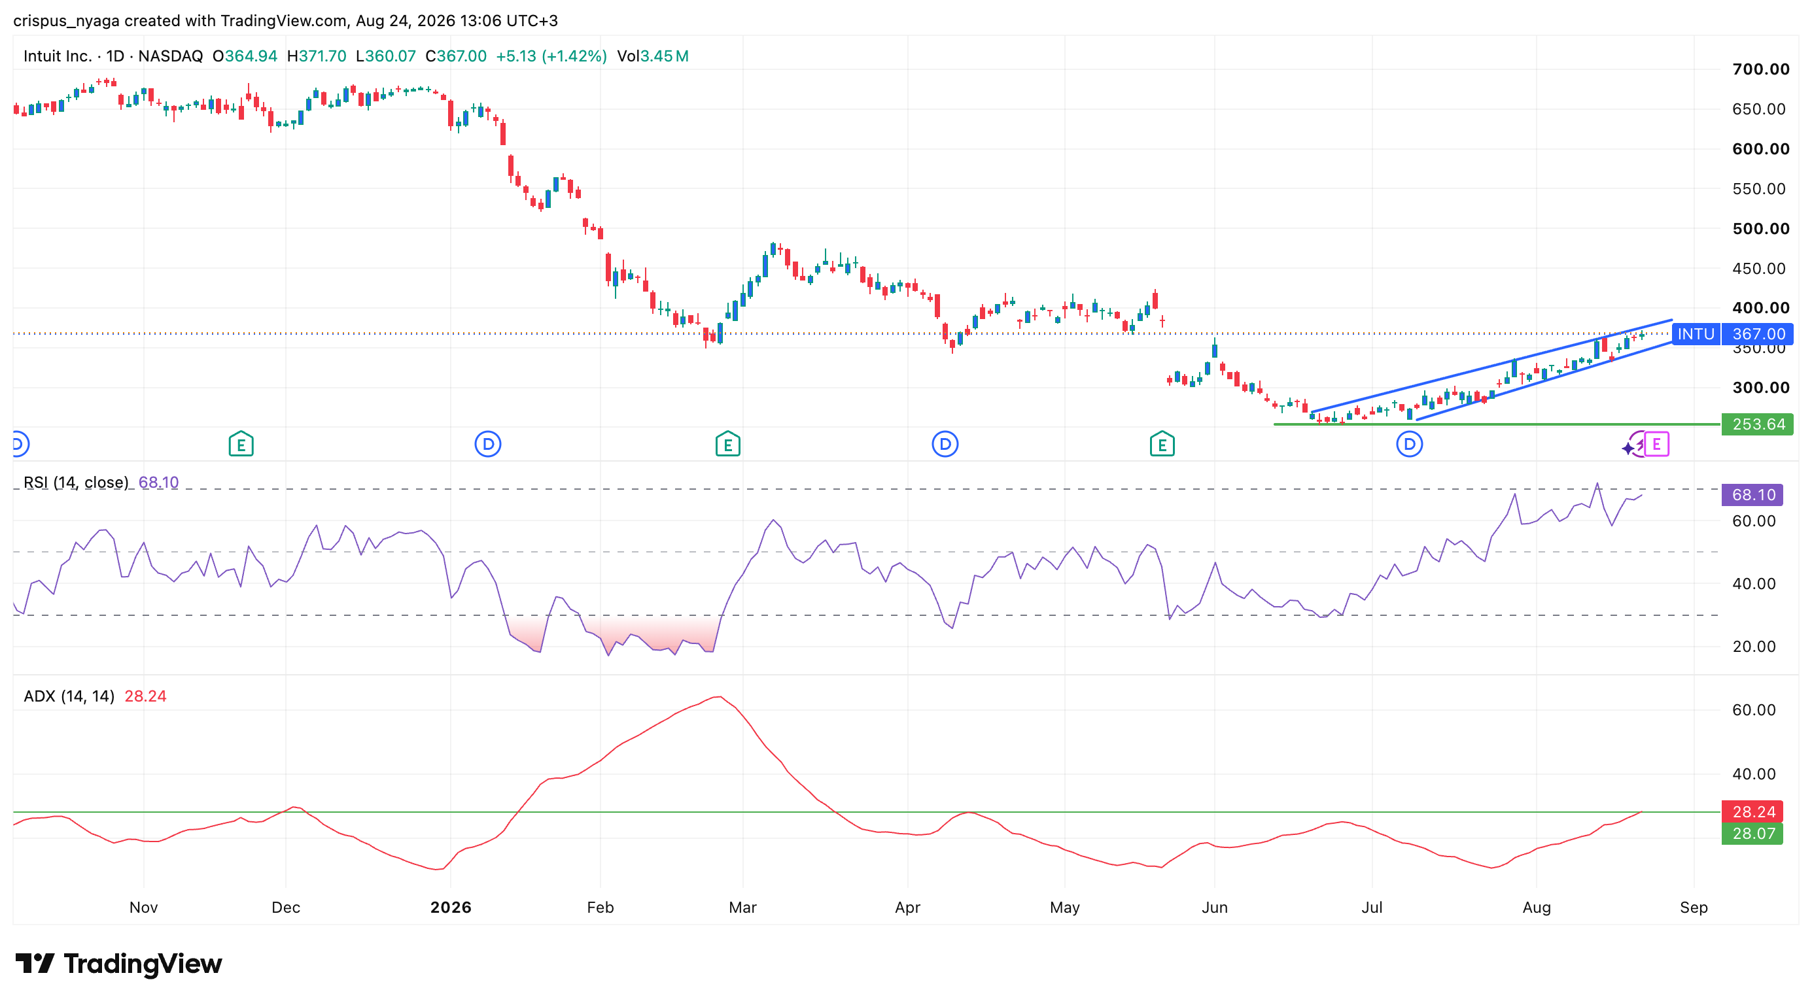Click the green 253.64 price label

[x=1757, y=424]
